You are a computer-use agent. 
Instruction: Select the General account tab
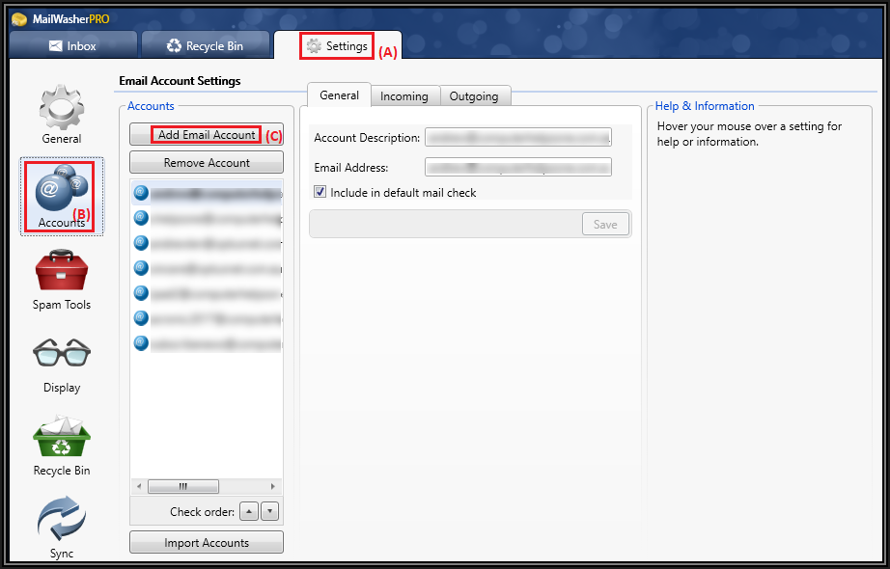pyautogui.click(x=339, y=95)
